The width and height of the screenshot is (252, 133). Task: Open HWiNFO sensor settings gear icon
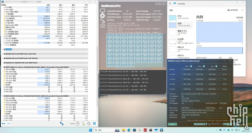click(89, 123)
